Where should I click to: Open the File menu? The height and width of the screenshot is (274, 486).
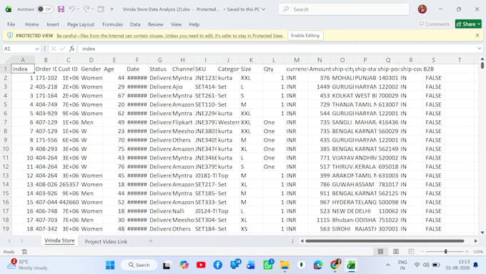point(11,24)
